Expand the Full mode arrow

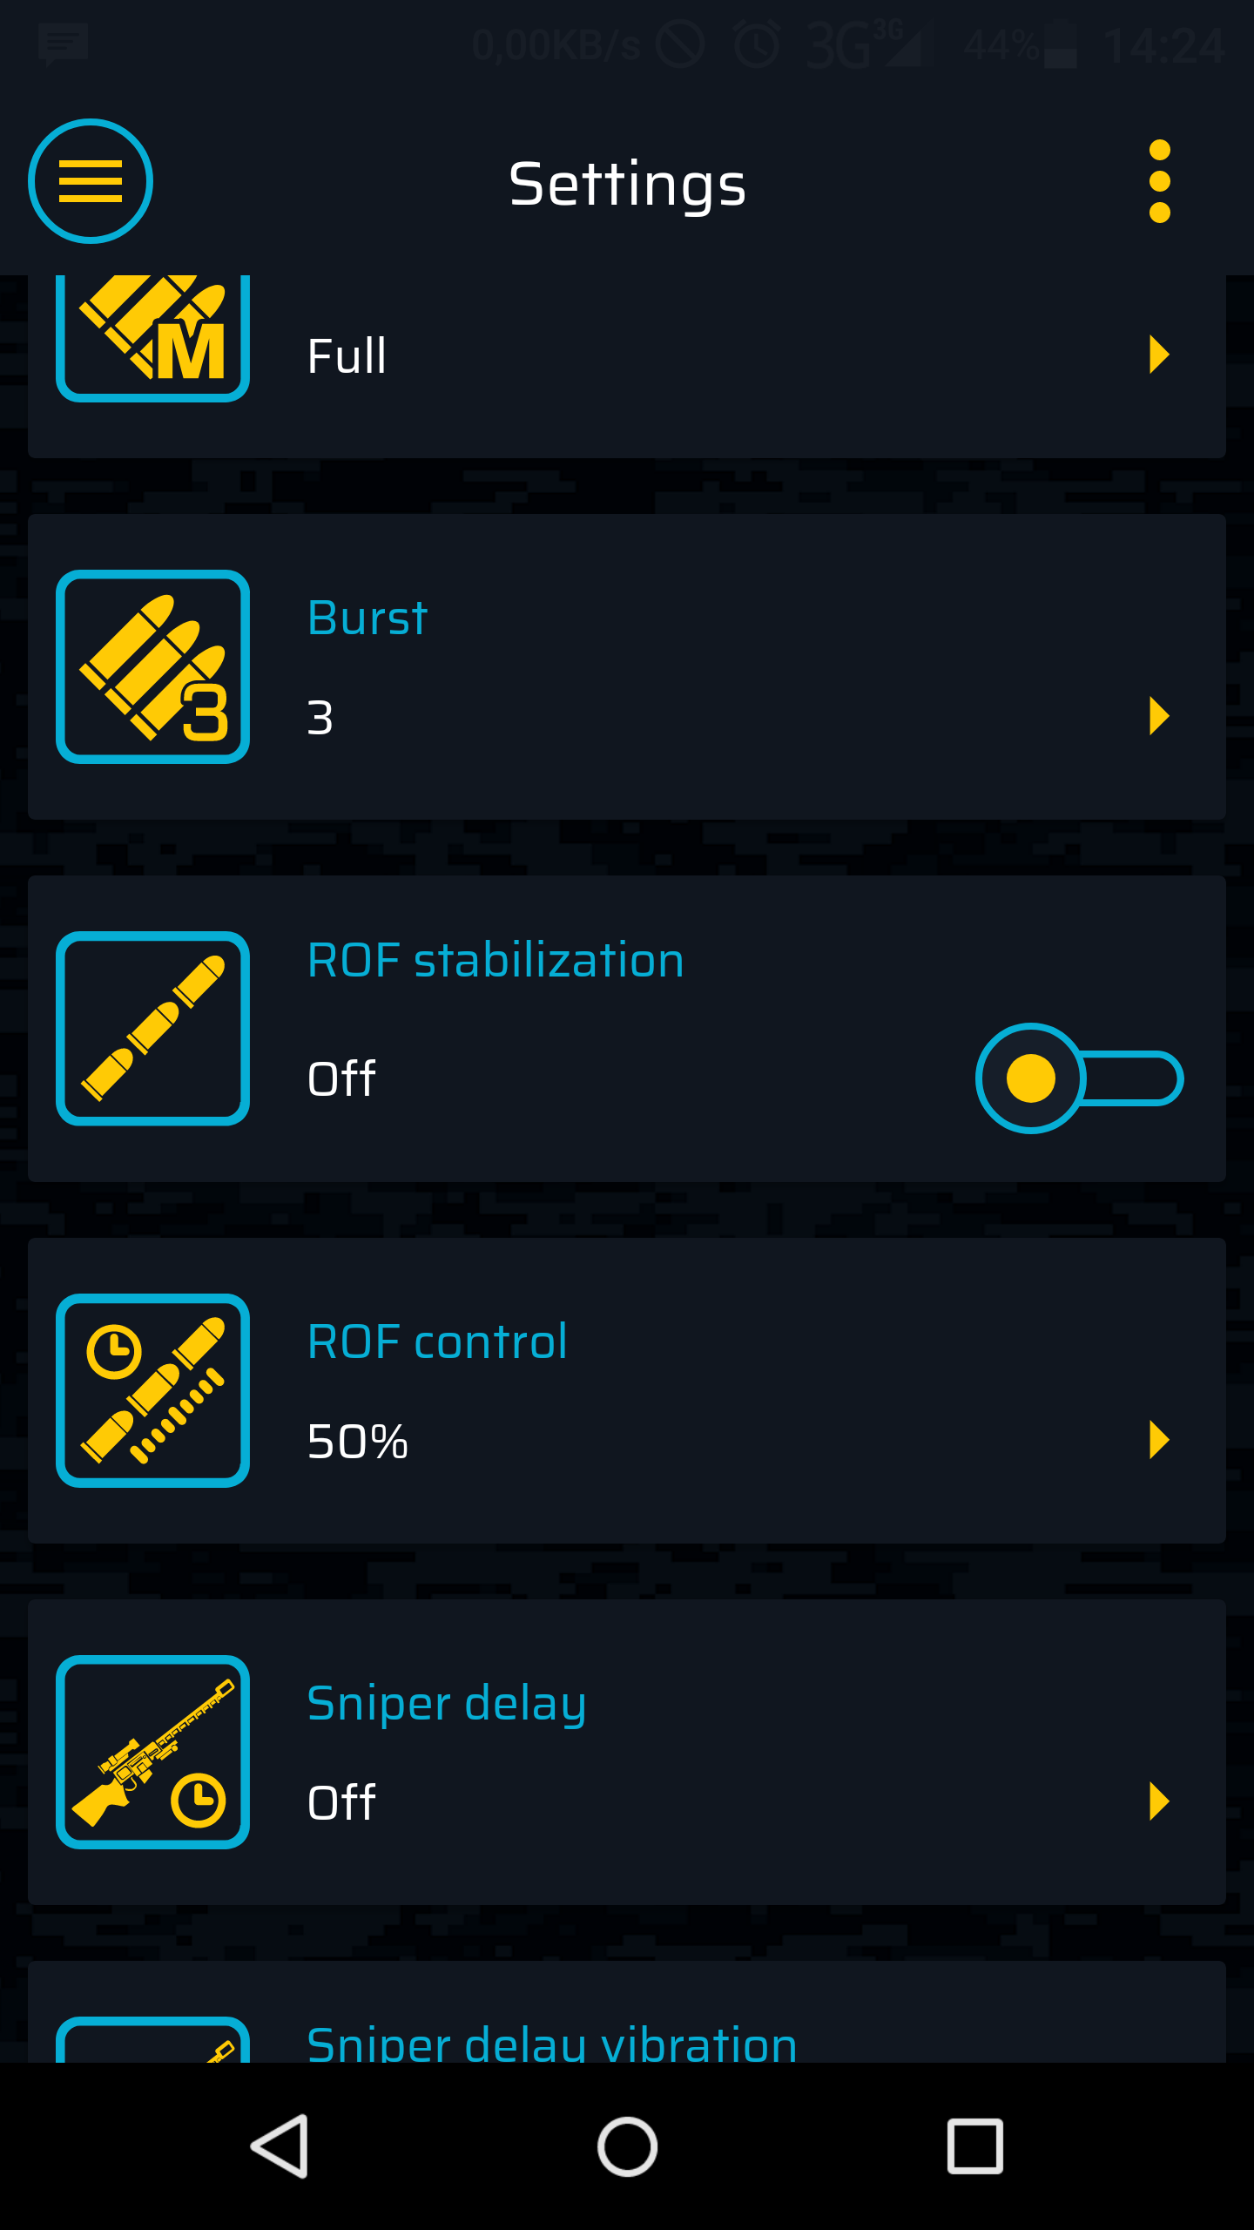point(1159,355)
